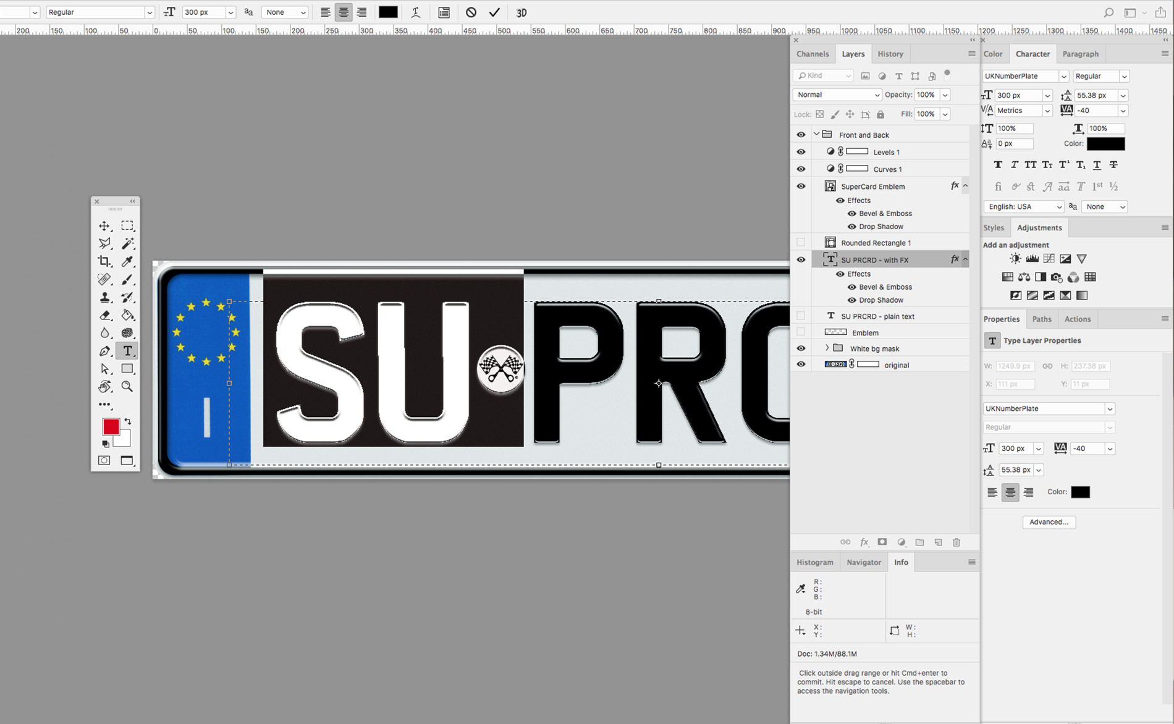Viewport: 1174px width, 724px height.
Task: Commit the text edit with the checkmark
Action: point(494,12)
